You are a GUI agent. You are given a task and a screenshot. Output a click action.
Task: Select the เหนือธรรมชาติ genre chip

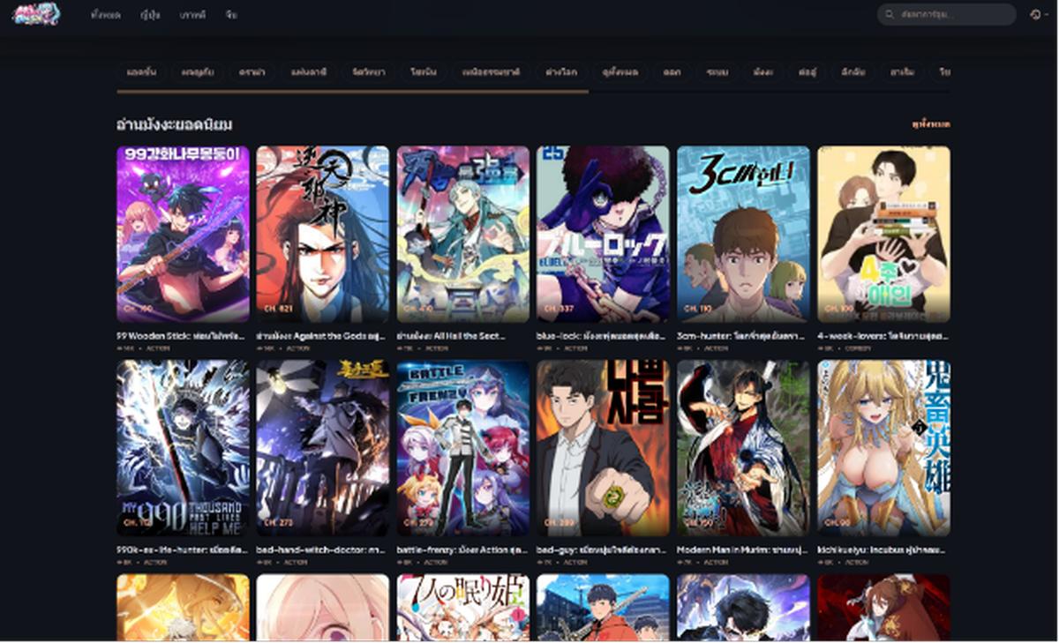pos(491,72)
